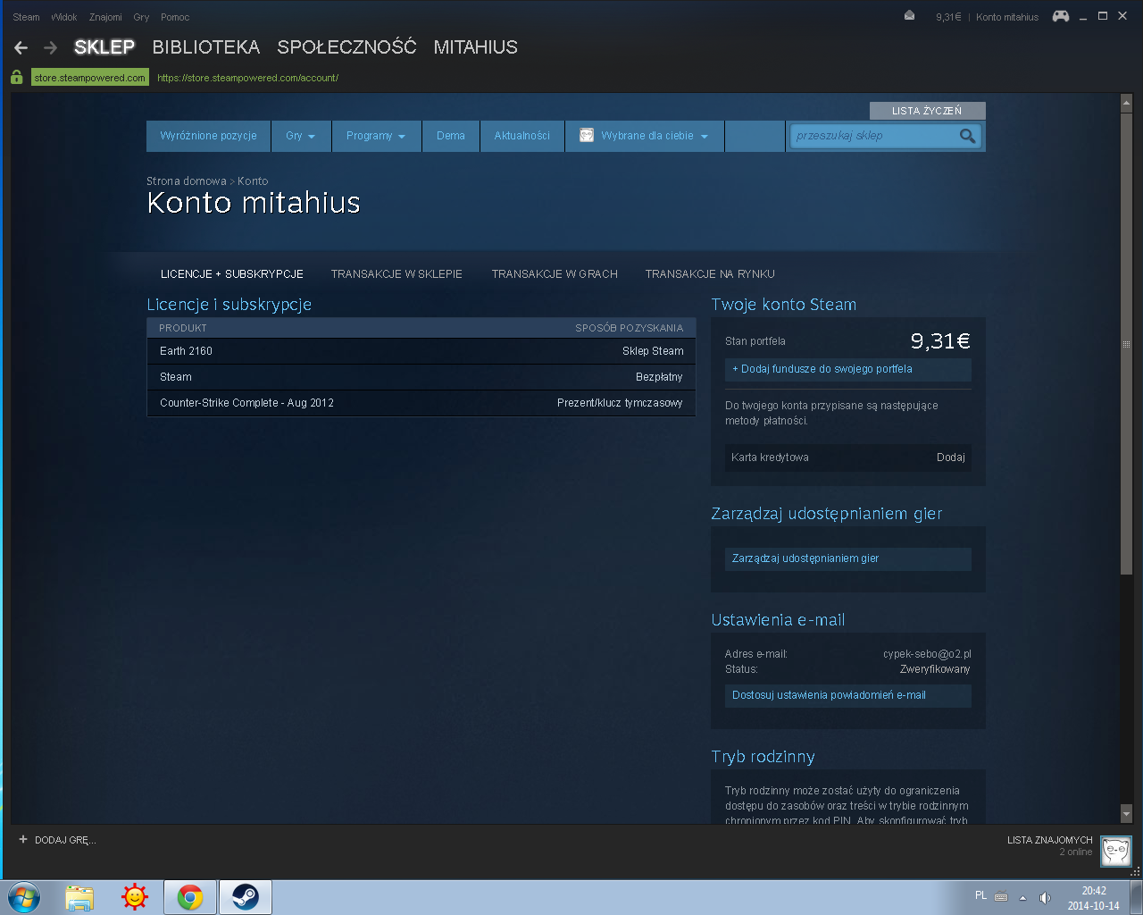This screenshot has height=915, width=1143.
Task: Click the green padlock security icon
Action: pyautogui.click(x=17, y=78)
